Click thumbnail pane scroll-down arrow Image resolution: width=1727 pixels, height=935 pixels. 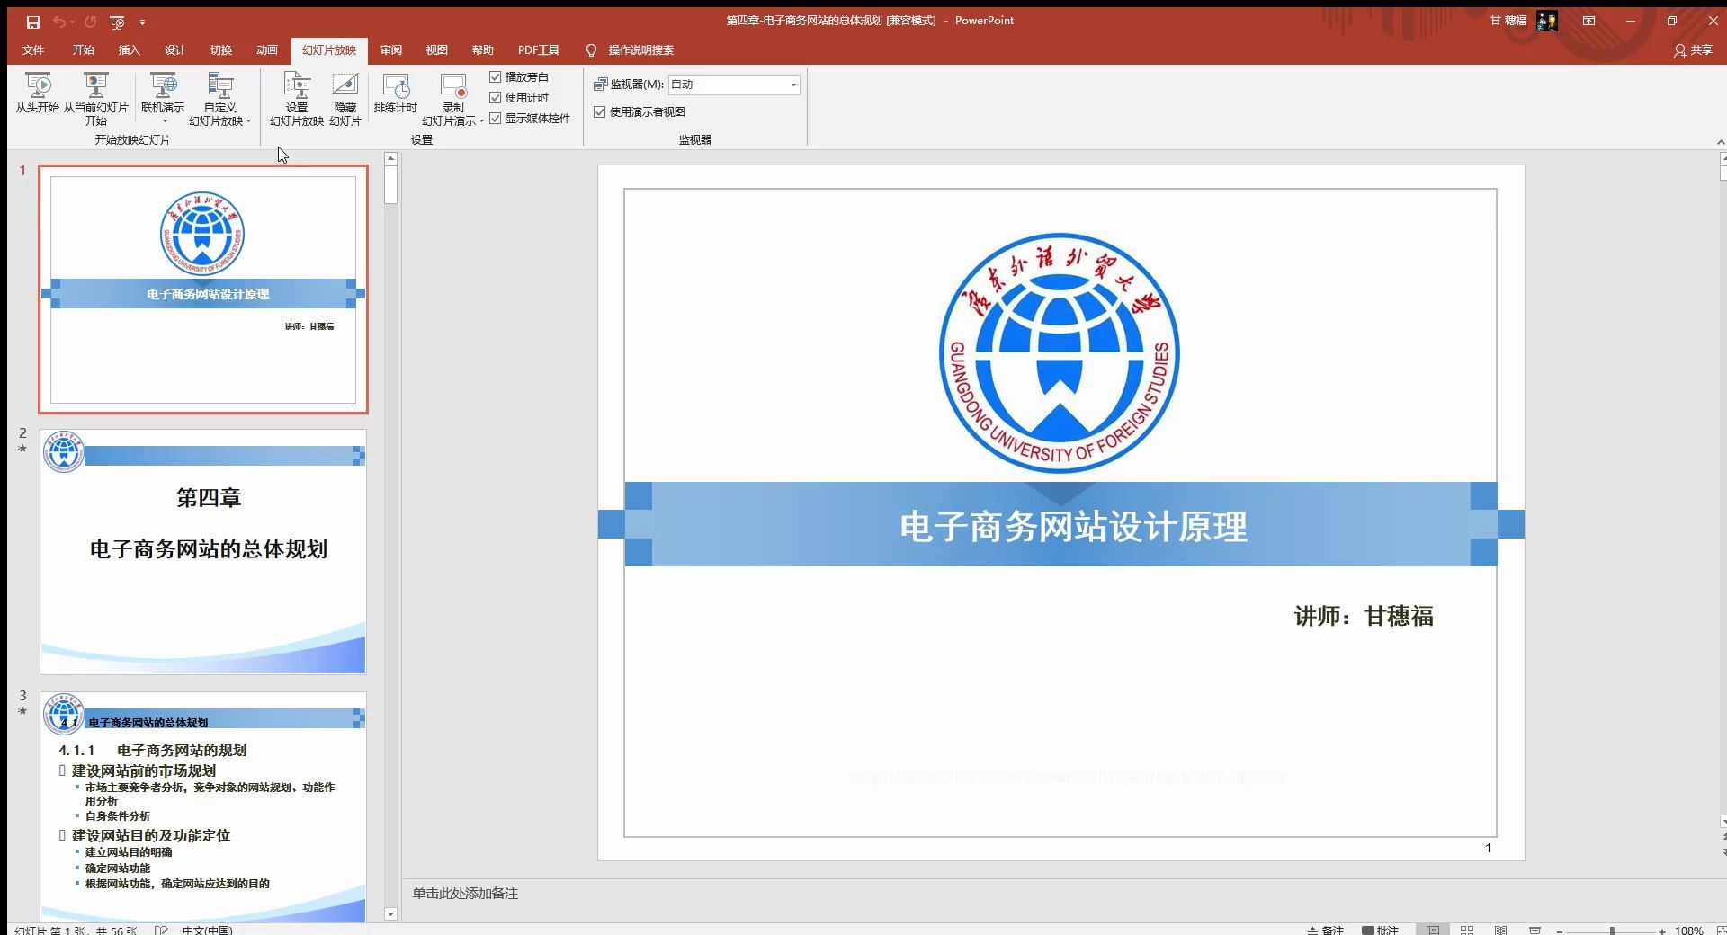pyautogui.click(x=390, y=914)
